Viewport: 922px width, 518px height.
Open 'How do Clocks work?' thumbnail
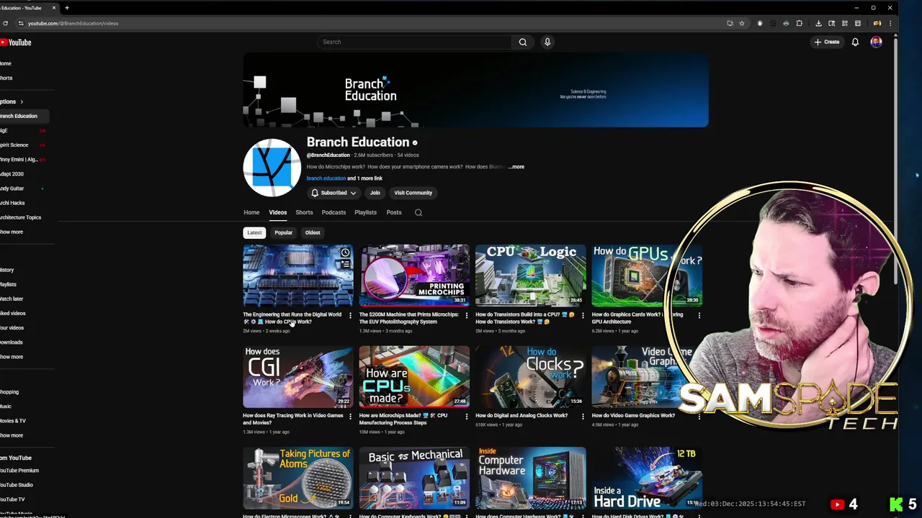[x=531, y=377]
